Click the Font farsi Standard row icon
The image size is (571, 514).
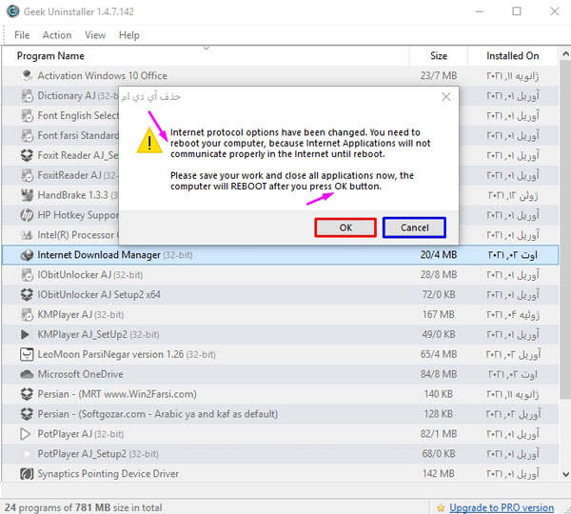pyautogui.click(x=27, y=135)
